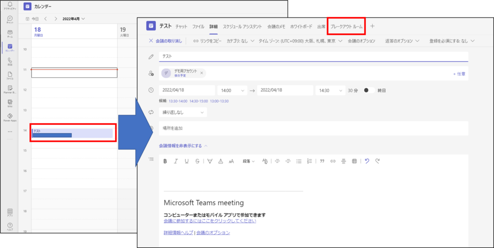Click the Bold formatting icon
The height and width of the screenshot is (248, 494).
(x=165, y=161)
